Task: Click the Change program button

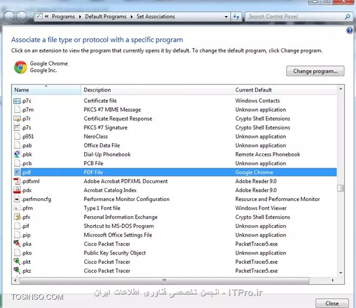Action: coord(315,71)
